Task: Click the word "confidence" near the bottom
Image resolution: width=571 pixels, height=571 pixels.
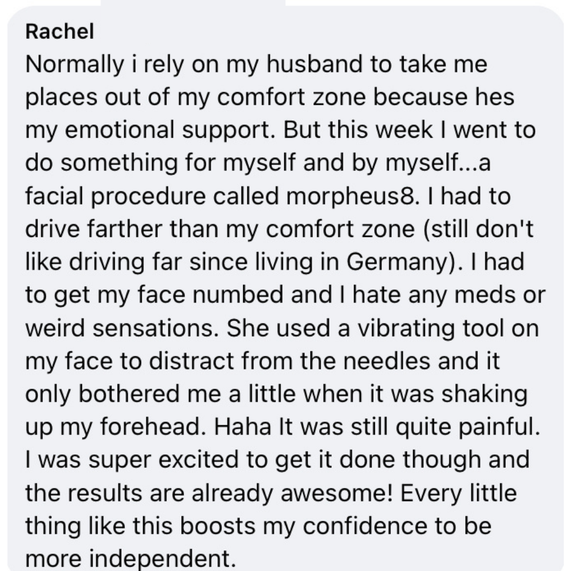Action: pyautogui.click(x=365, y=525)
